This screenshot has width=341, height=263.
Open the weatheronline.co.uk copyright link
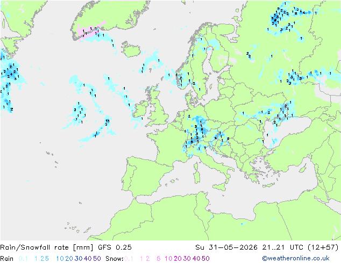pyautogui.click(x=295, y=258)
